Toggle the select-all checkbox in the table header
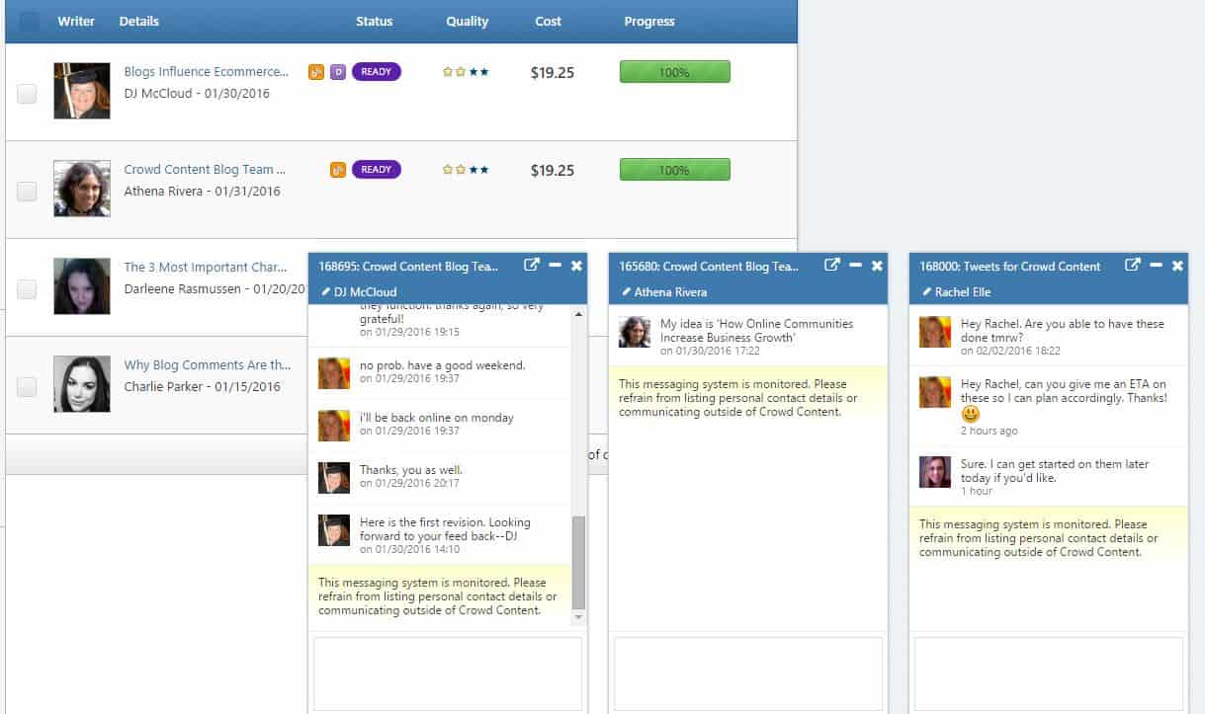 tap(27, 21)
